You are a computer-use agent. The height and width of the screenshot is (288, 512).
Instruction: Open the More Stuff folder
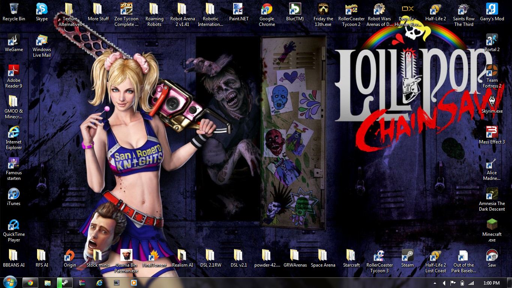[98, 12]
